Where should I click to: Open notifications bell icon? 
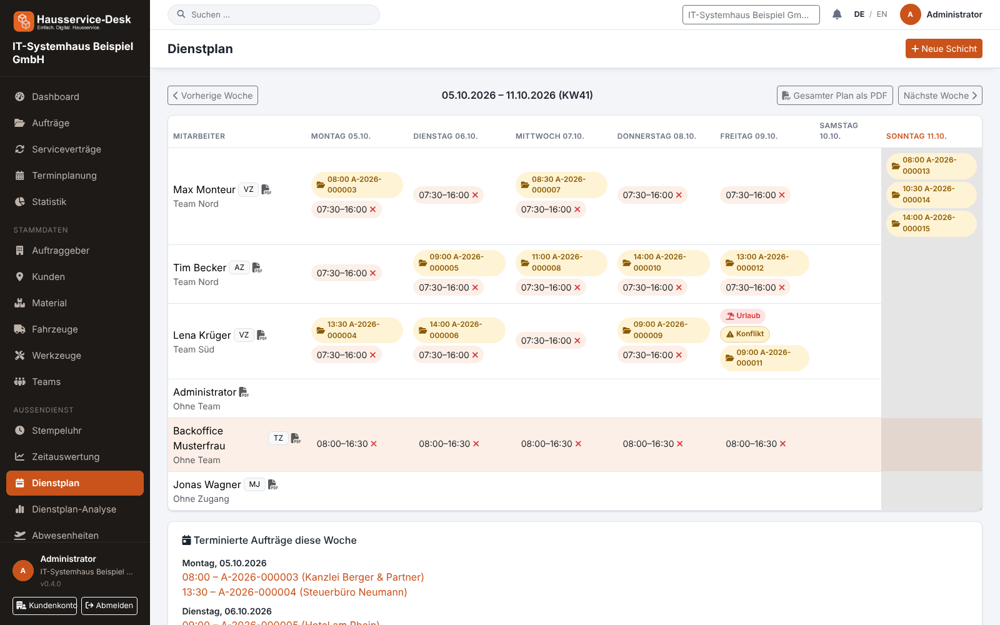[837, 14]
